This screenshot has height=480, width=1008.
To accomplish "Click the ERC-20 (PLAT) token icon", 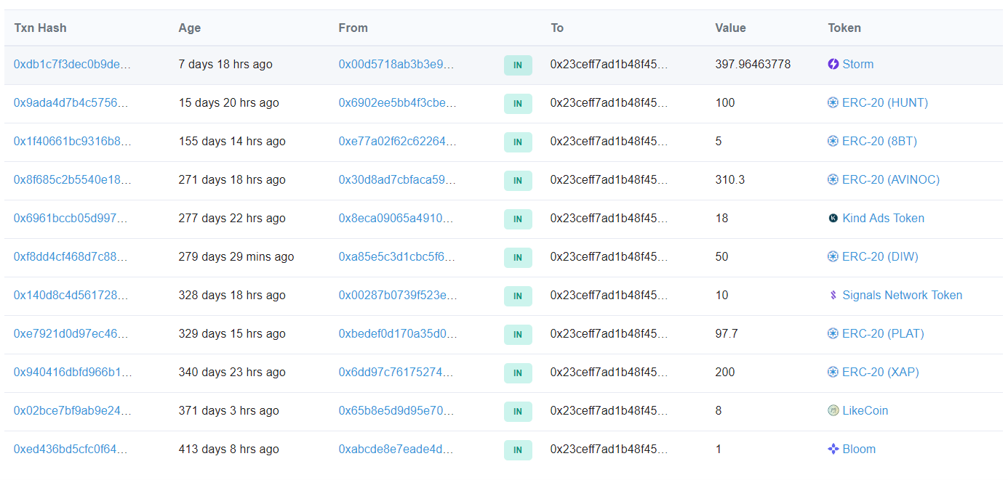I will (833, 333).
